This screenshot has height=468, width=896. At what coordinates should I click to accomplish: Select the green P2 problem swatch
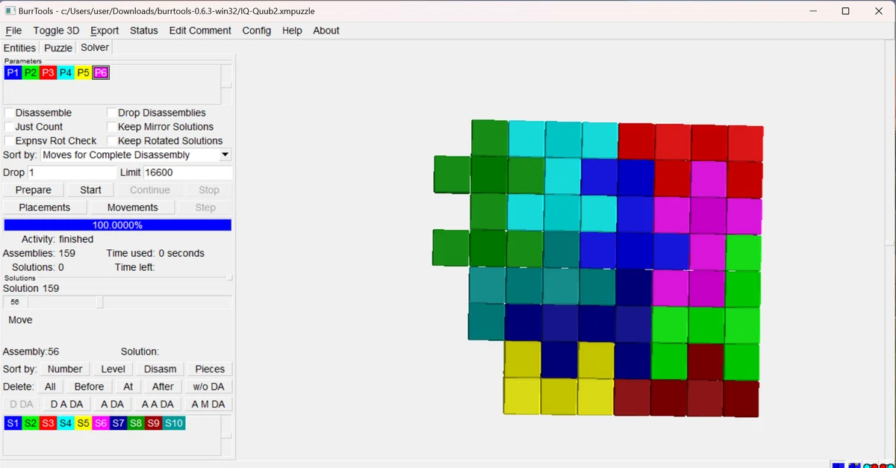coord(30,72)
